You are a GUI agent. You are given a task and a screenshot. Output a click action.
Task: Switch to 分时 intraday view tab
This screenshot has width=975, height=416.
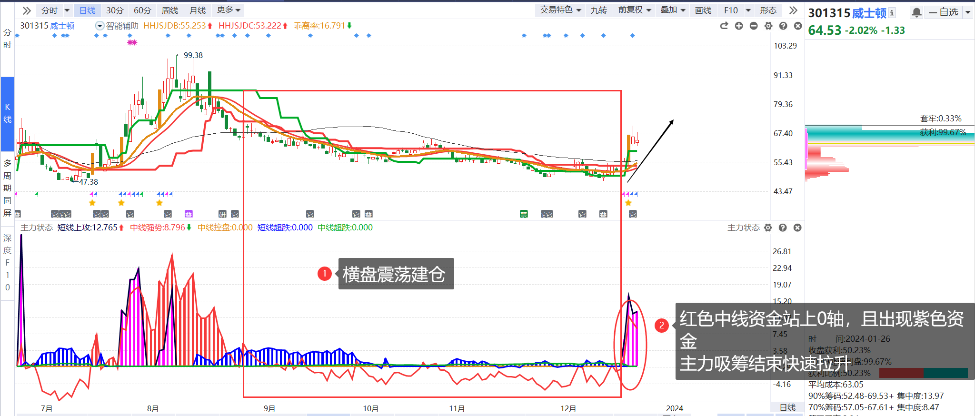(49, 10)
